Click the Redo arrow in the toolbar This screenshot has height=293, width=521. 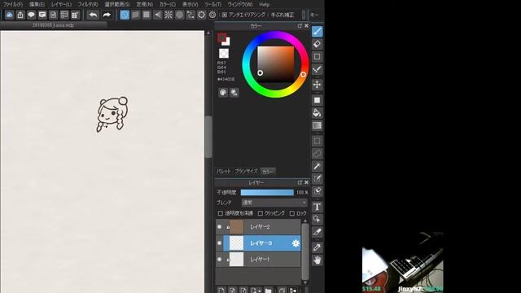[107, 15]
